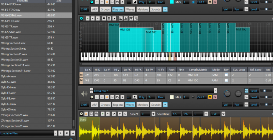Click the Poly button for Ch02
Viewport: 273px width, 140px height.
(142, 97)
